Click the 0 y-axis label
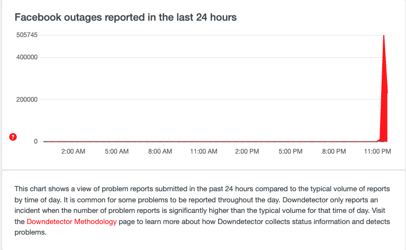 coord(35,141)
